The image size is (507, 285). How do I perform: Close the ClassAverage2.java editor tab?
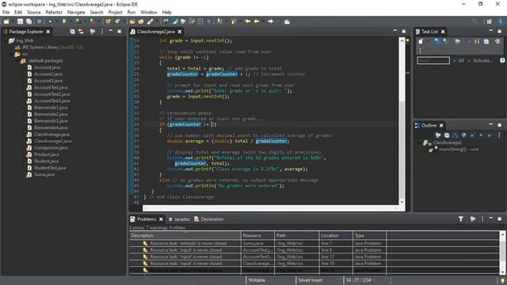tap(180, 32)
